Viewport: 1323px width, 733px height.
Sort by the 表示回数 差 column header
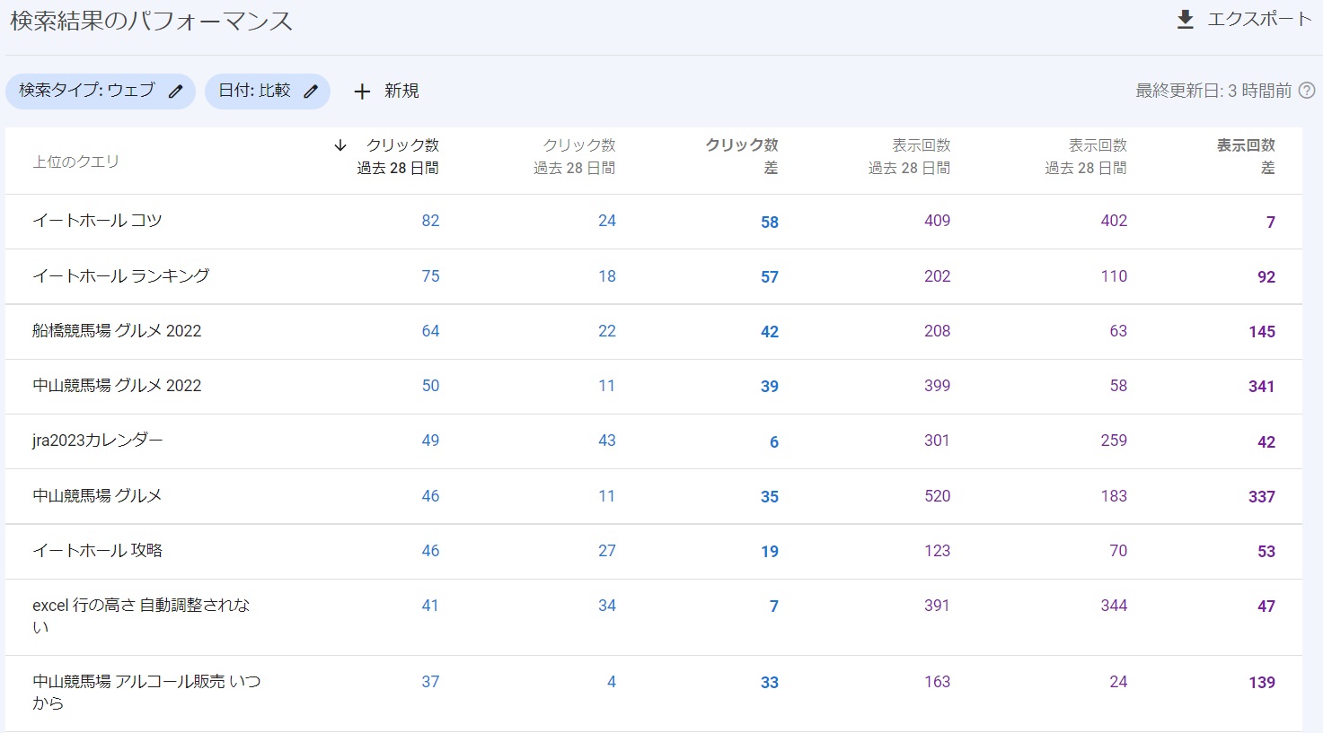(x=1246, y=156)
